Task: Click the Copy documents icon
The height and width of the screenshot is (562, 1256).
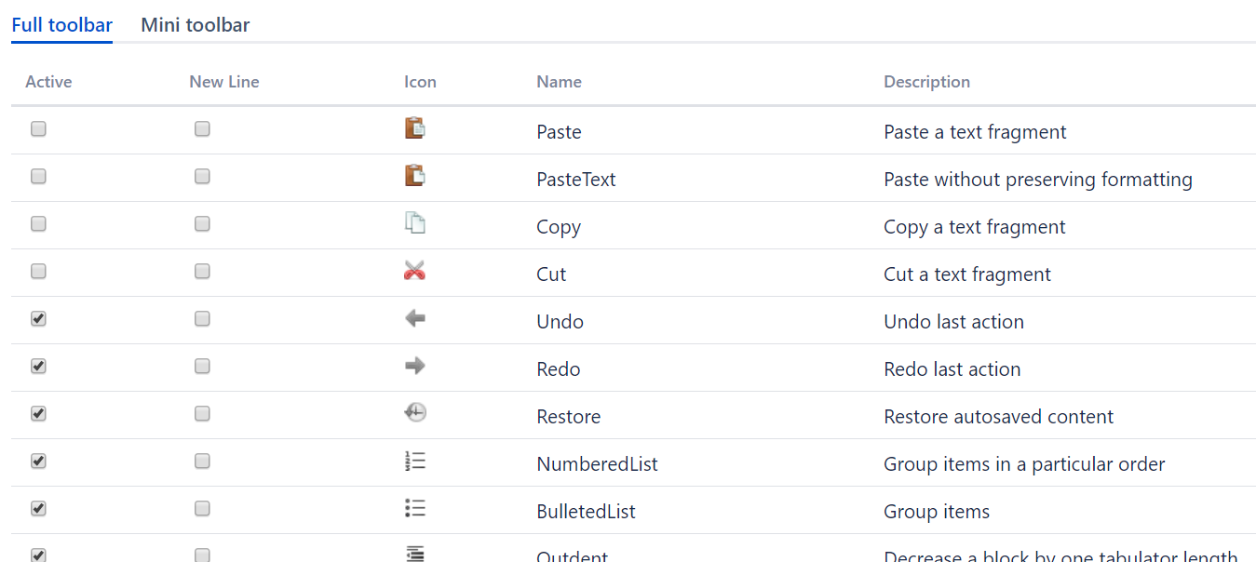Action: pos(415,223)
